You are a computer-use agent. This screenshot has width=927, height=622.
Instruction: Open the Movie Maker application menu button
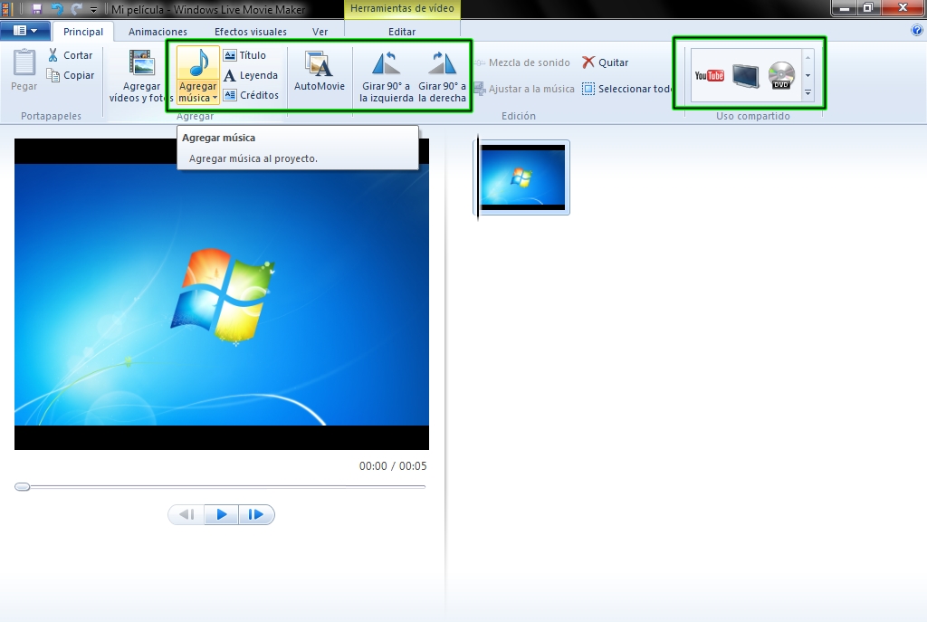click(x=24, y=30)
